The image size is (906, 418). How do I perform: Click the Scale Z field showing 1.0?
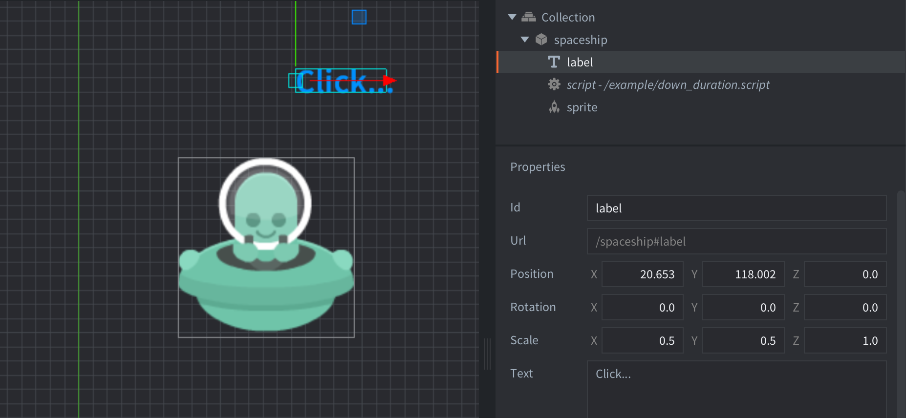tap(845, 341)
